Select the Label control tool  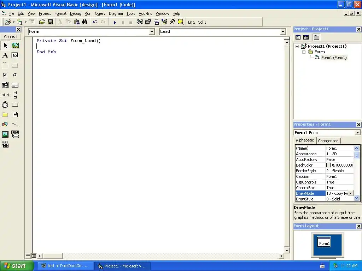(5, 55)
